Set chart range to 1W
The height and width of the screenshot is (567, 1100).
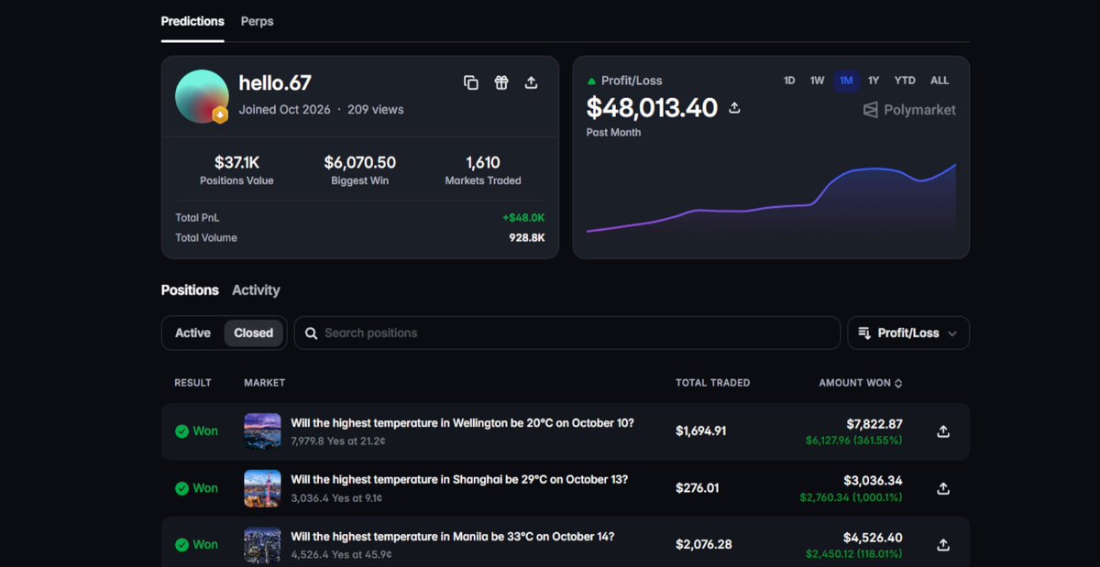(817, 81)
